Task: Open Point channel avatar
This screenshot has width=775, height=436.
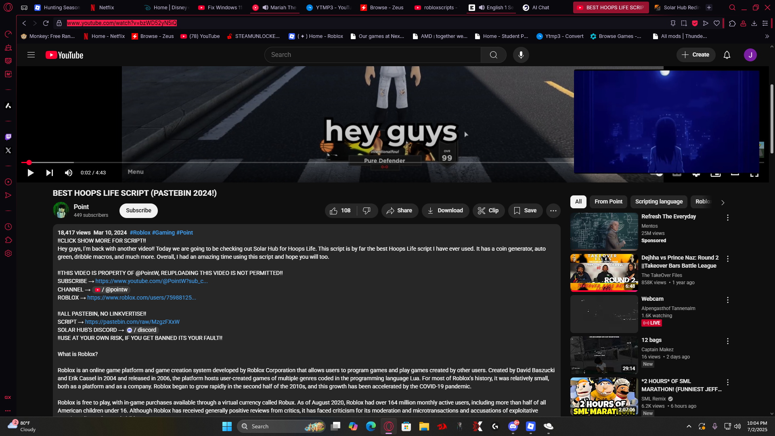Action: (x=61, y=210)
